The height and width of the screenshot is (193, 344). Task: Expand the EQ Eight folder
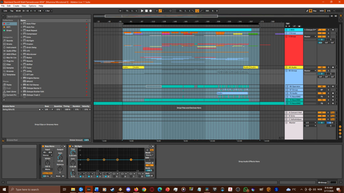(x=21, y=41)
